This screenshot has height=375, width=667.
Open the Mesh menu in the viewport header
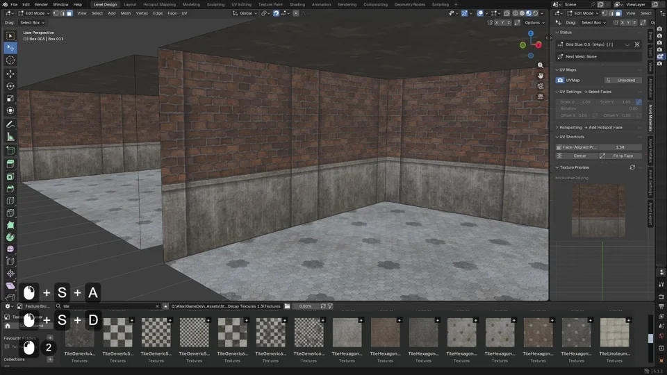[126, 13]
